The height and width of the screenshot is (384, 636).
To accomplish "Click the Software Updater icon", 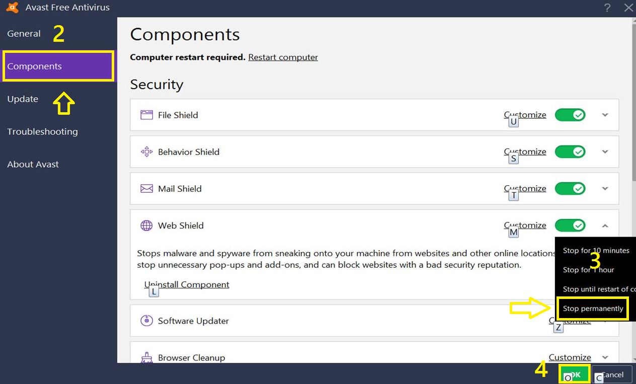I will 146,321.
